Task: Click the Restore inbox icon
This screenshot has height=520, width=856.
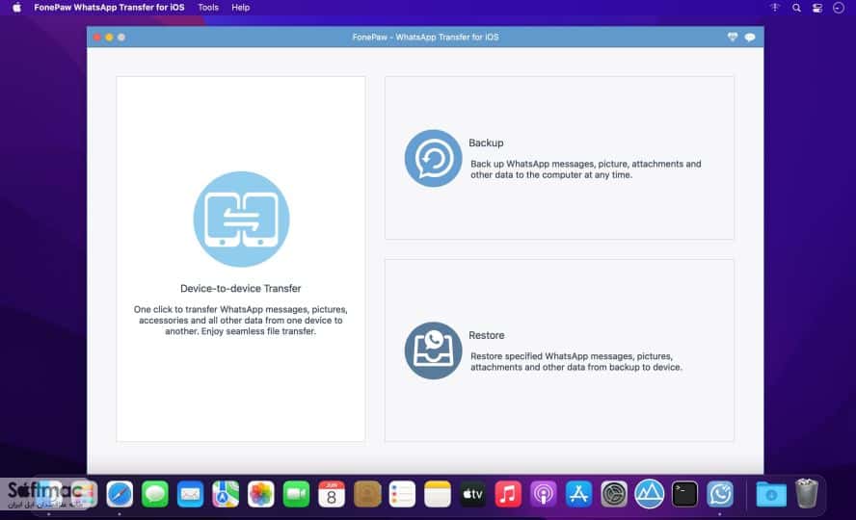Action: coord(434,351)
